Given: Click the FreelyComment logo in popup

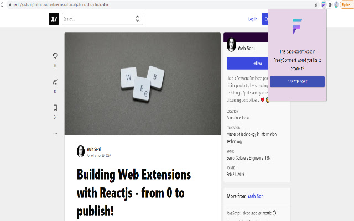Looking at the screenshot, I should click(297, 27).
